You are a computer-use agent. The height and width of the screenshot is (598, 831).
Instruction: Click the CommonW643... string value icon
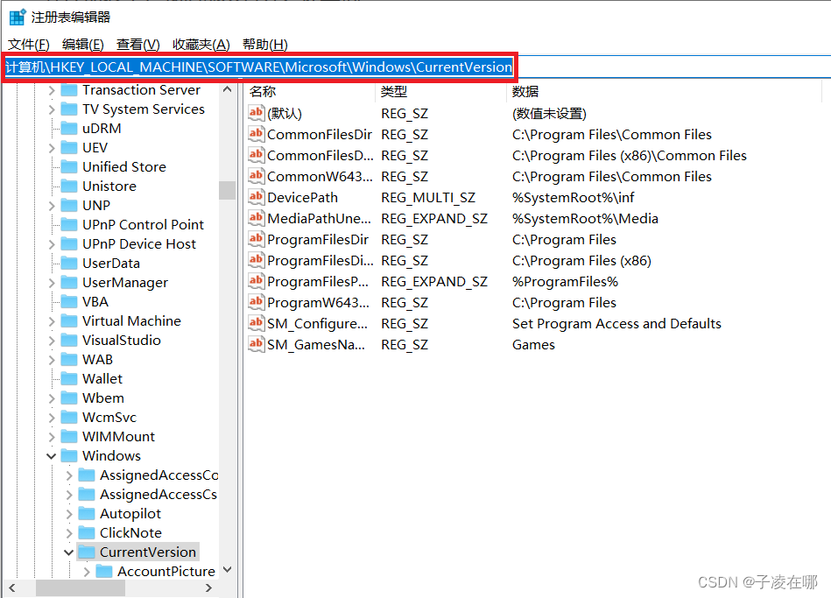(x=256, y=175)
